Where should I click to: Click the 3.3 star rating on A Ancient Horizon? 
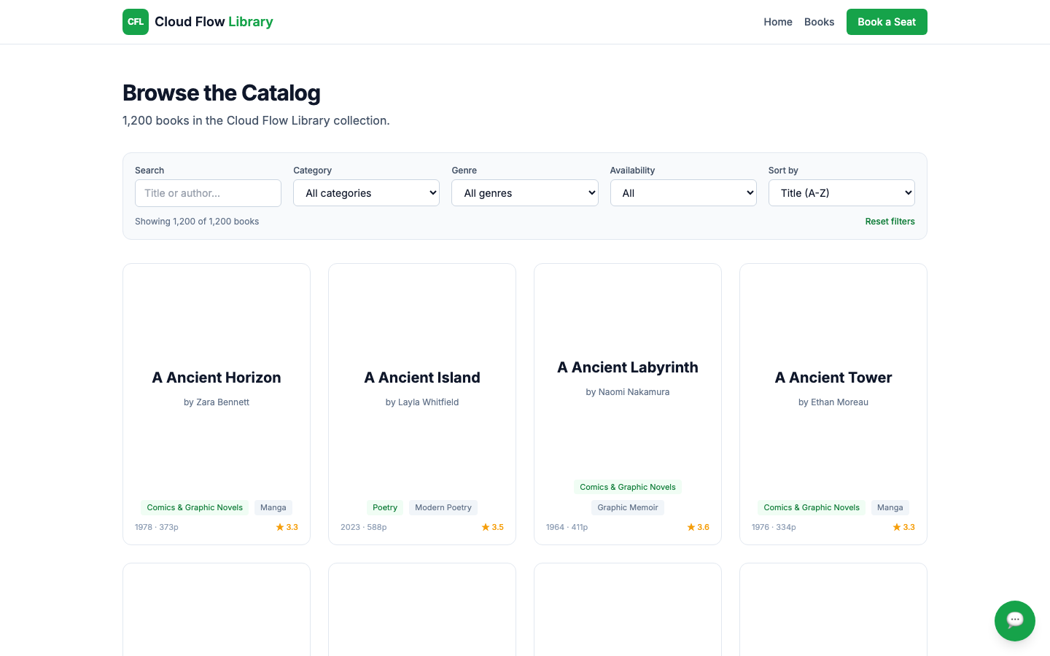(x=287, y=527)
